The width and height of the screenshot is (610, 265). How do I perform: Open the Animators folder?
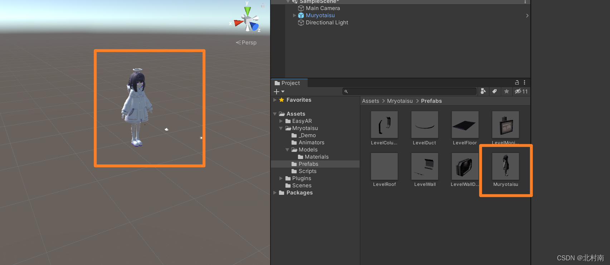point(311,143)
